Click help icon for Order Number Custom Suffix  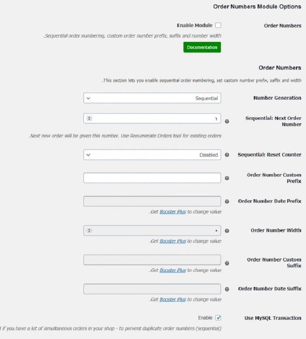tap(227, 263)
